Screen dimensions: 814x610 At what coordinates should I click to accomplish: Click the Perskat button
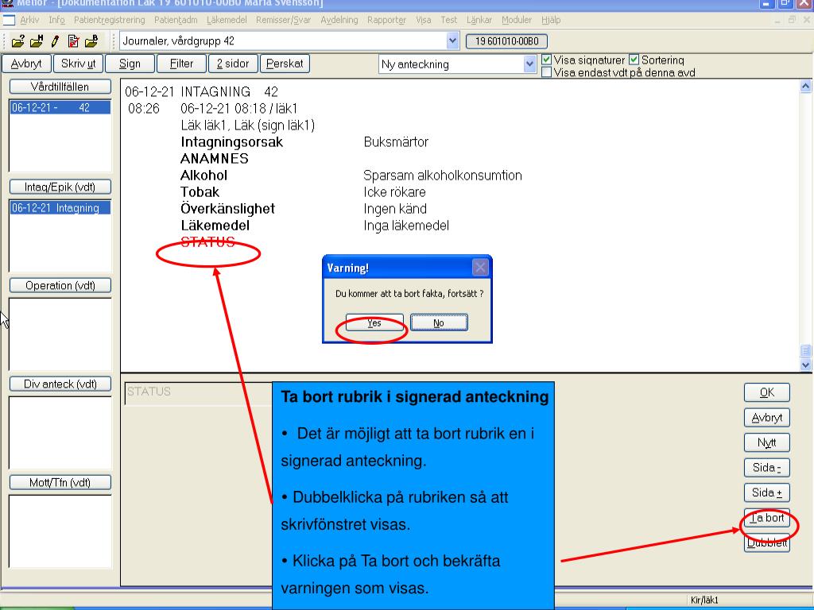[x=285, y=64]
